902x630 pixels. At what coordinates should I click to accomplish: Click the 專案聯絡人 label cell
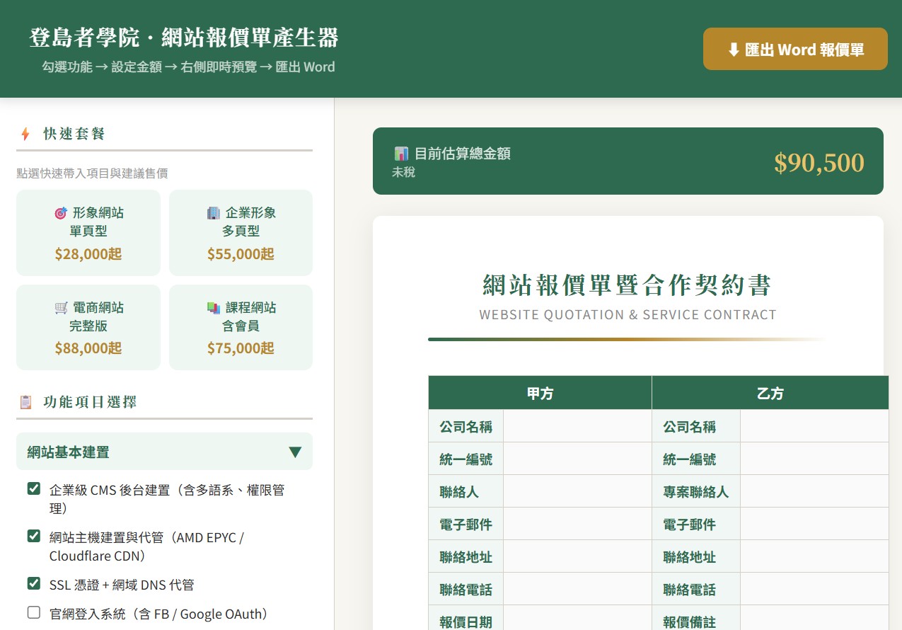click(x=696, y=491)
